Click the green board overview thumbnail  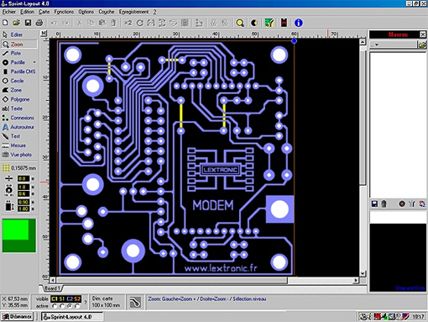19,235
